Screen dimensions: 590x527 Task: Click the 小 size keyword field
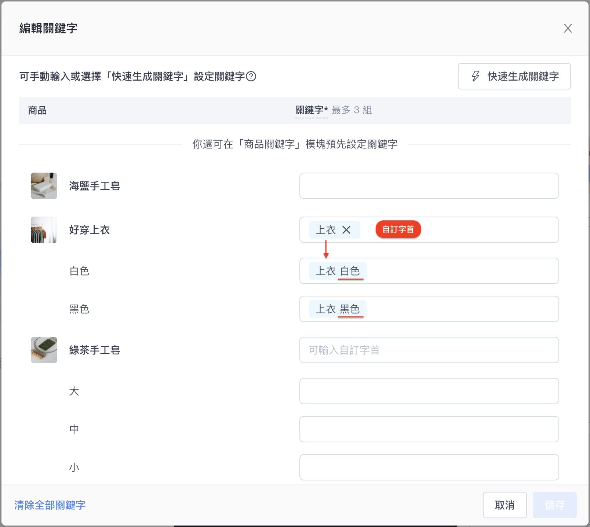coord(429,467)
